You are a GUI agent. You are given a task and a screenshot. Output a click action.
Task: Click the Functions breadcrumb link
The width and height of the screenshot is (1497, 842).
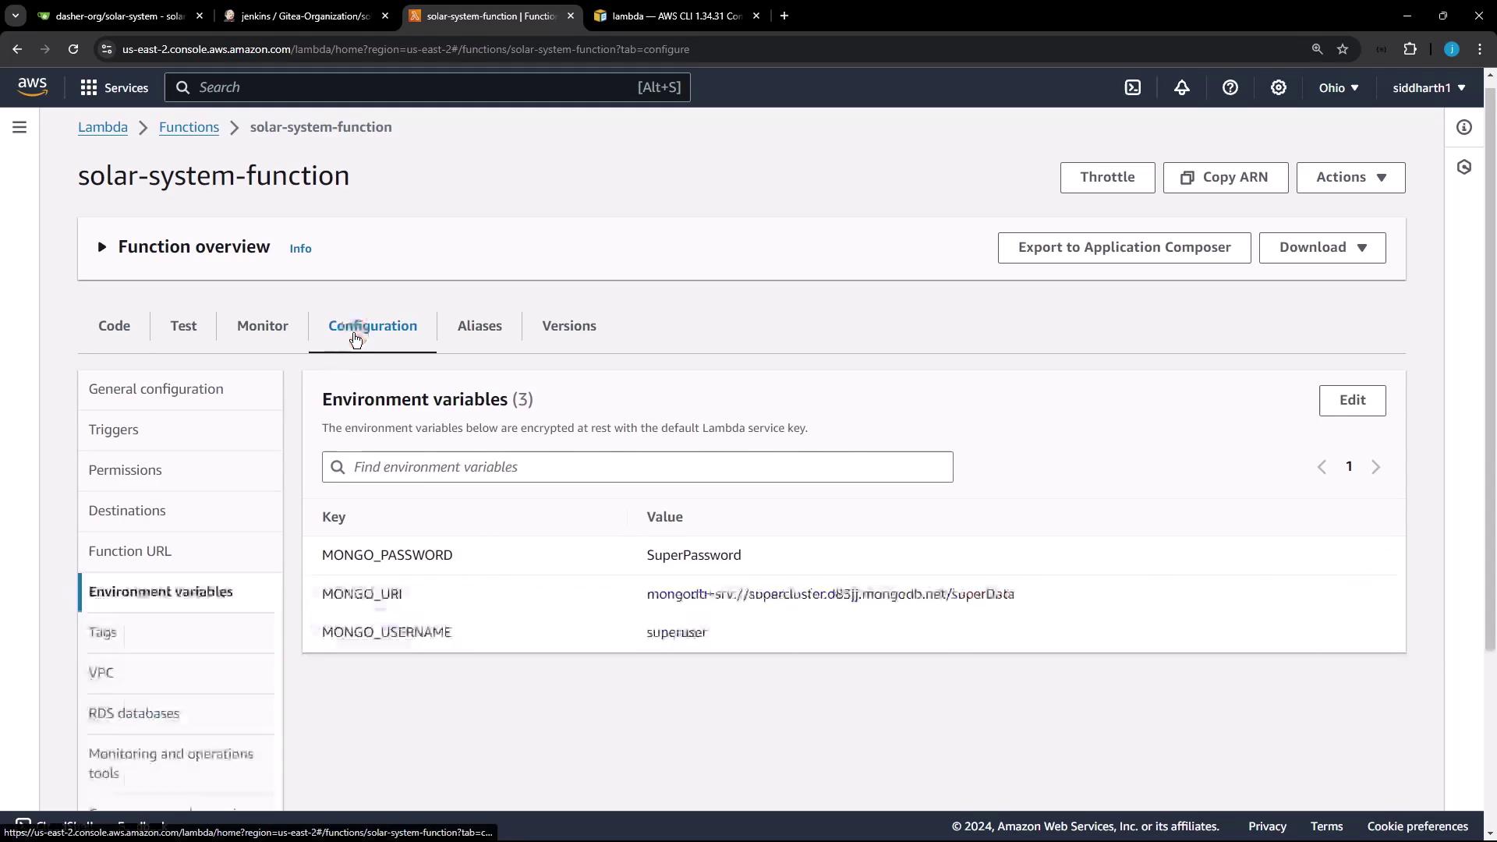click(189, 127)
